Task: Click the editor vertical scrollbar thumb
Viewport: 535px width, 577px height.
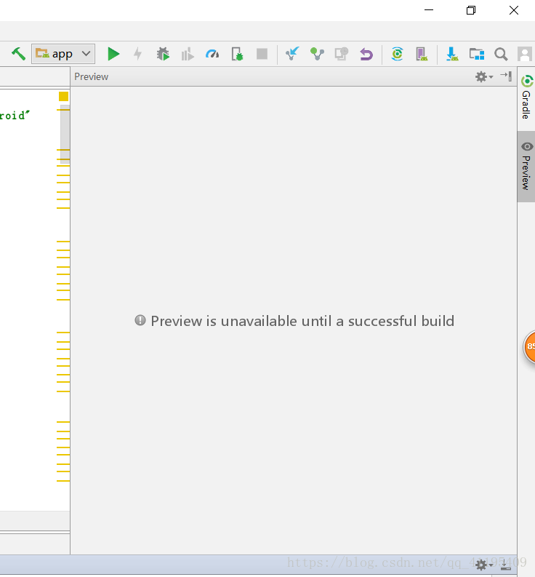Action: coord(65,135)
